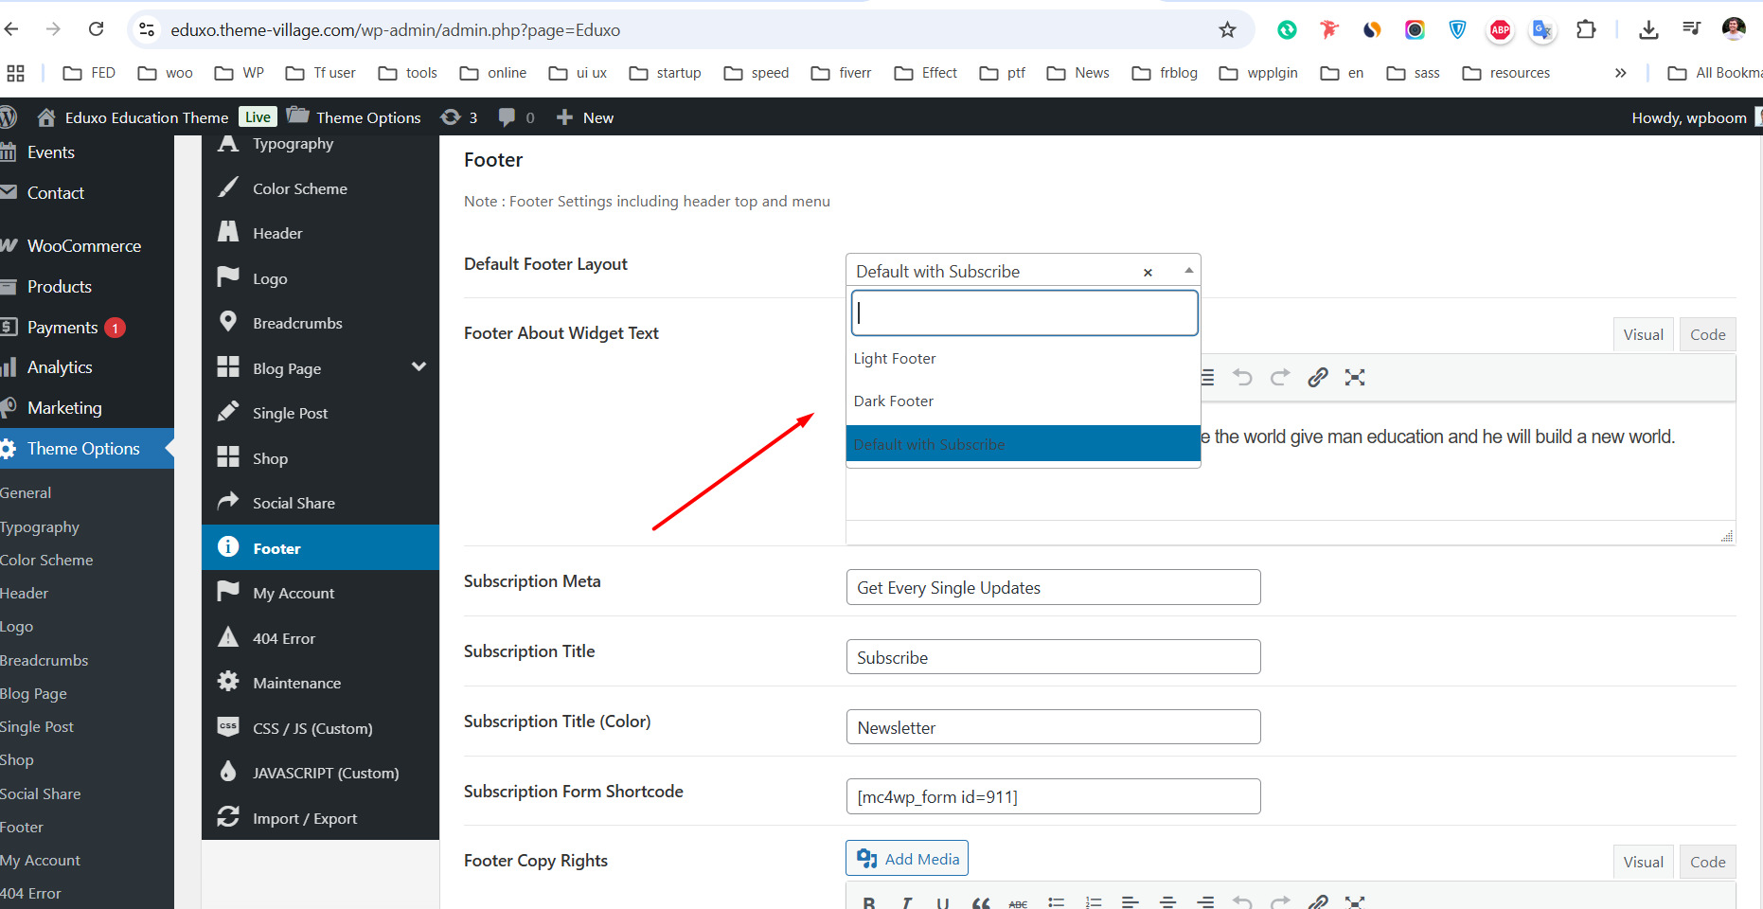
Task: Click the insert link icon in editor
Action: tap(1317, 378)
